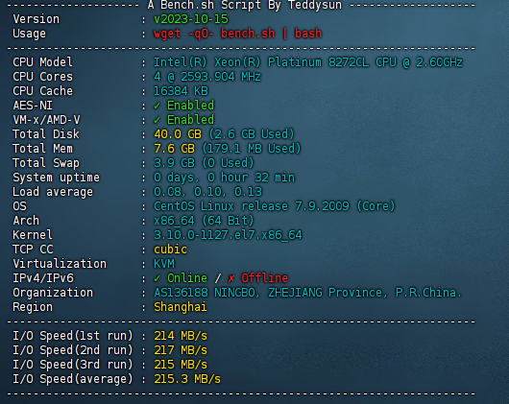Click the VM-x/AMD-V Enabled checkmark
509x404 pixels.
click(158, 120)
